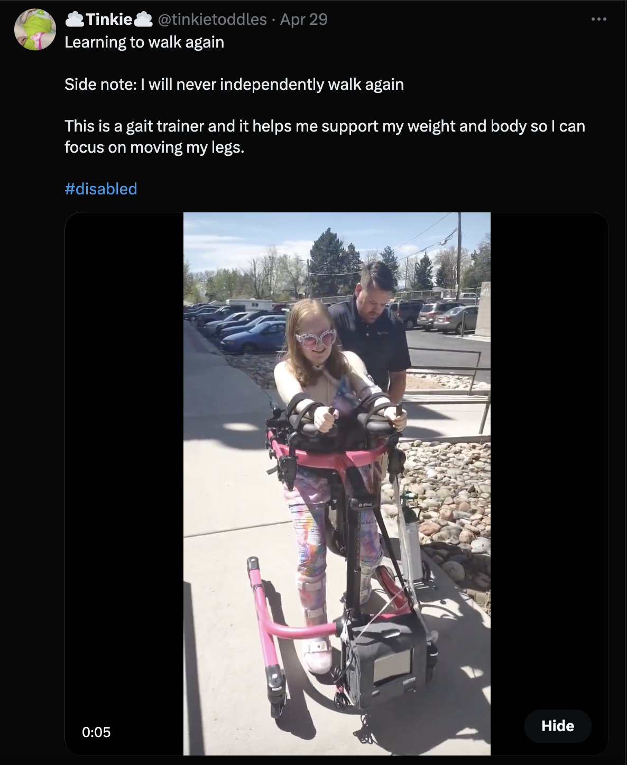The image size is (627, 765).
Task: Open the three-dot more options menu
Action: click(598, 20)
